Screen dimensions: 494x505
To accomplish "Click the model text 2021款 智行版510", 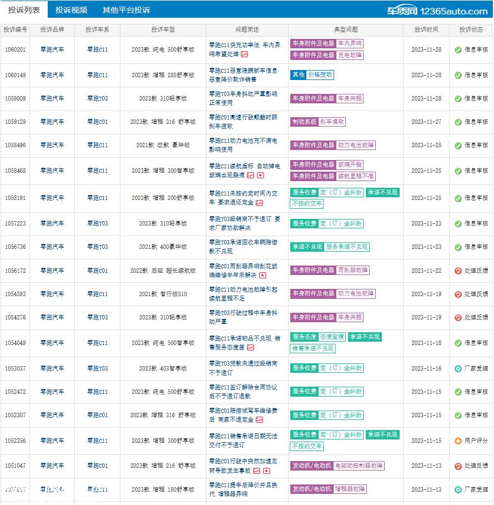I will 163,294.
